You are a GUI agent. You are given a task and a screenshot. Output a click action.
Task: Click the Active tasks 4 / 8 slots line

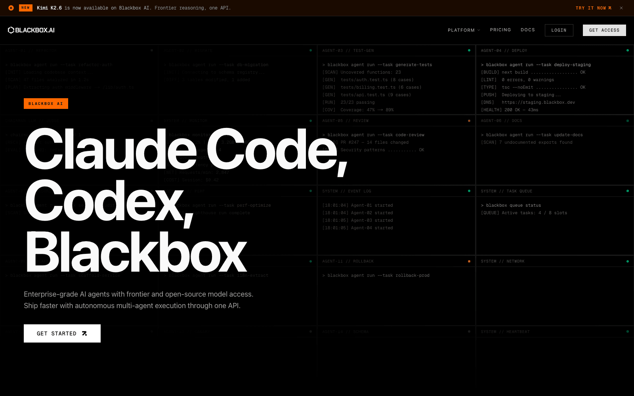524,213
